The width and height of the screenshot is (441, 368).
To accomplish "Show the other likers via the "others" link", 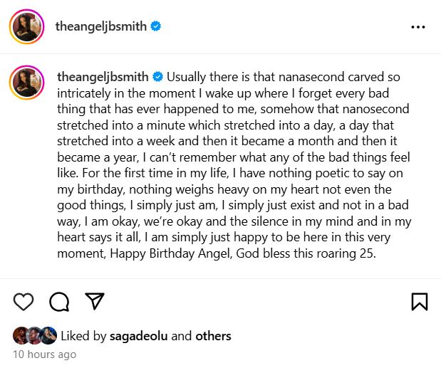I will click(x=214, y=336).
